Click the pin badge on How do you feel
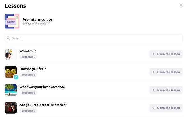 (x=16, y=77)
